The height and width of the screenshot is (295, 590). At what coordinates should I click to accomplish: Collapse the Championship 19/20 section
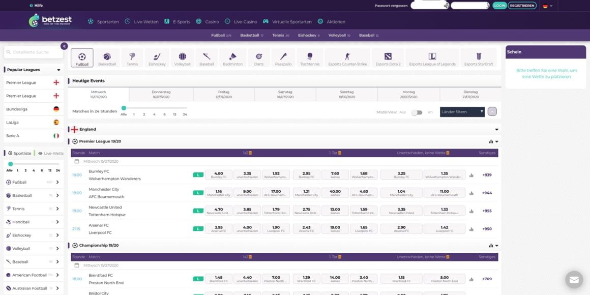497,246
